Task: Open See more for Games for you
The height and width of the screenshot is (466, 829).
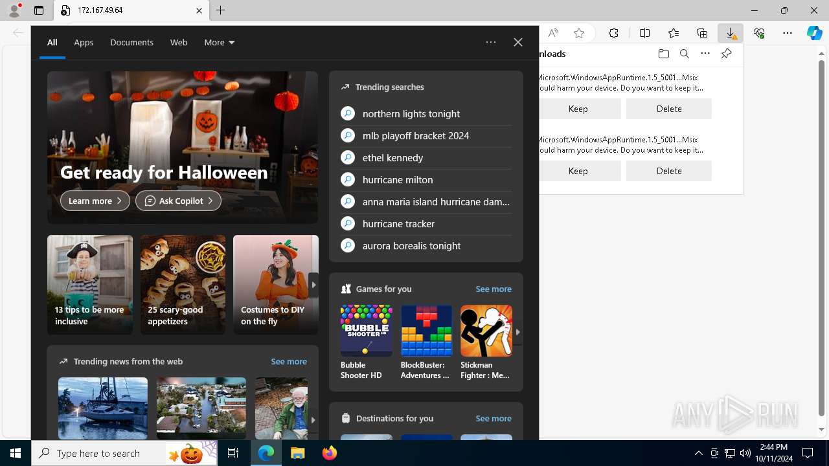Action: pyautogui.click(x=494, y=289)
